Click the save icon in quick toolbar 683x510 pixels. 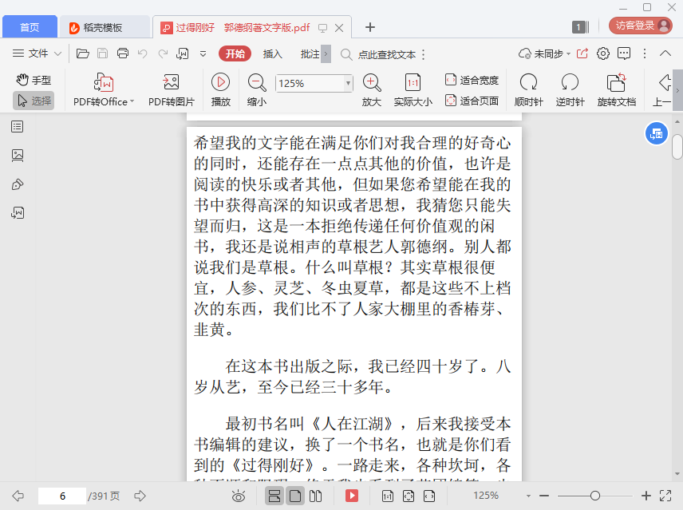tap(102, 53)
